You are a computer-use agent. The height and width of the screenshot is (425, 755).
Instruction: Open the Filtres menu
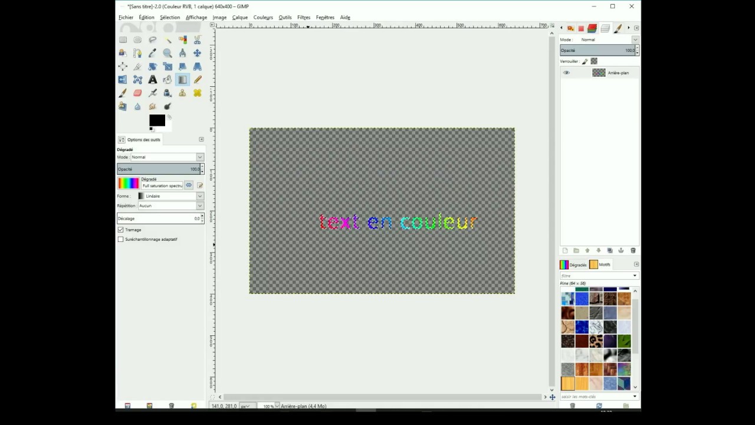304,17
